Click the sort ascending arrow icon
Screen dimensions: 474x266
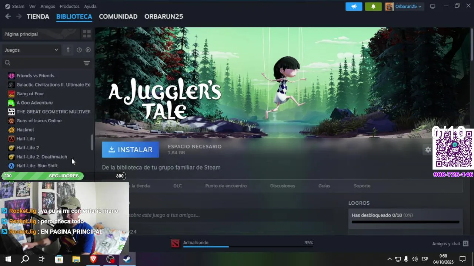coord(68,50)
